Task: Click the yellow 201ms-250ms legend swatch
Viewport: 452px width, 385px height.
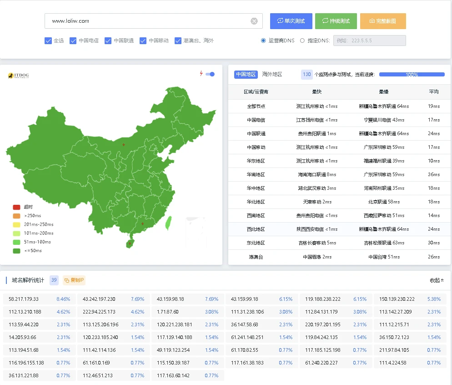Action: (17, 225)
